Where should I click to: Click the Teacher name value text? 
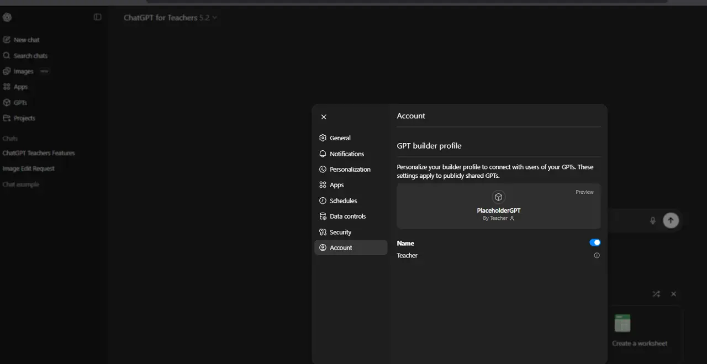point(407,255)
